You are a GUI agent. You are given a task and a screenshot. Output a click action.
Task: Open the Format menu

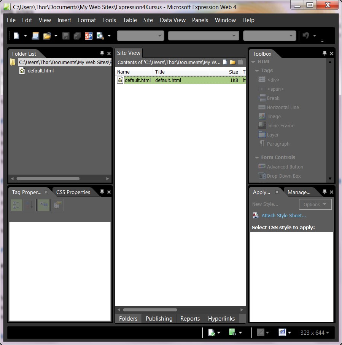[x=87, y=20]
